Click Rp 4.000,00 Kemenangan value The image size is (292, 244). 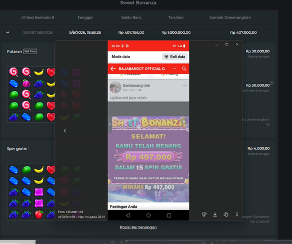(x=259, y=148)
